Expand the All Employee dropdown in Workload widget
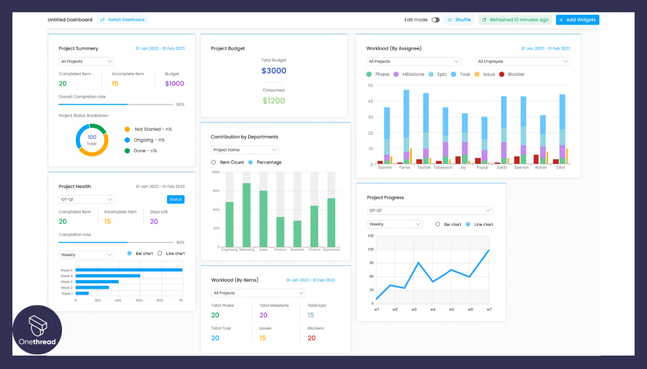Screen dimensions: 647x369 pyautogui.click(x=522, y=61)
